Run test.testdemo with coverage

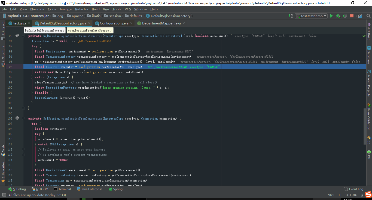tap(344, 16)
